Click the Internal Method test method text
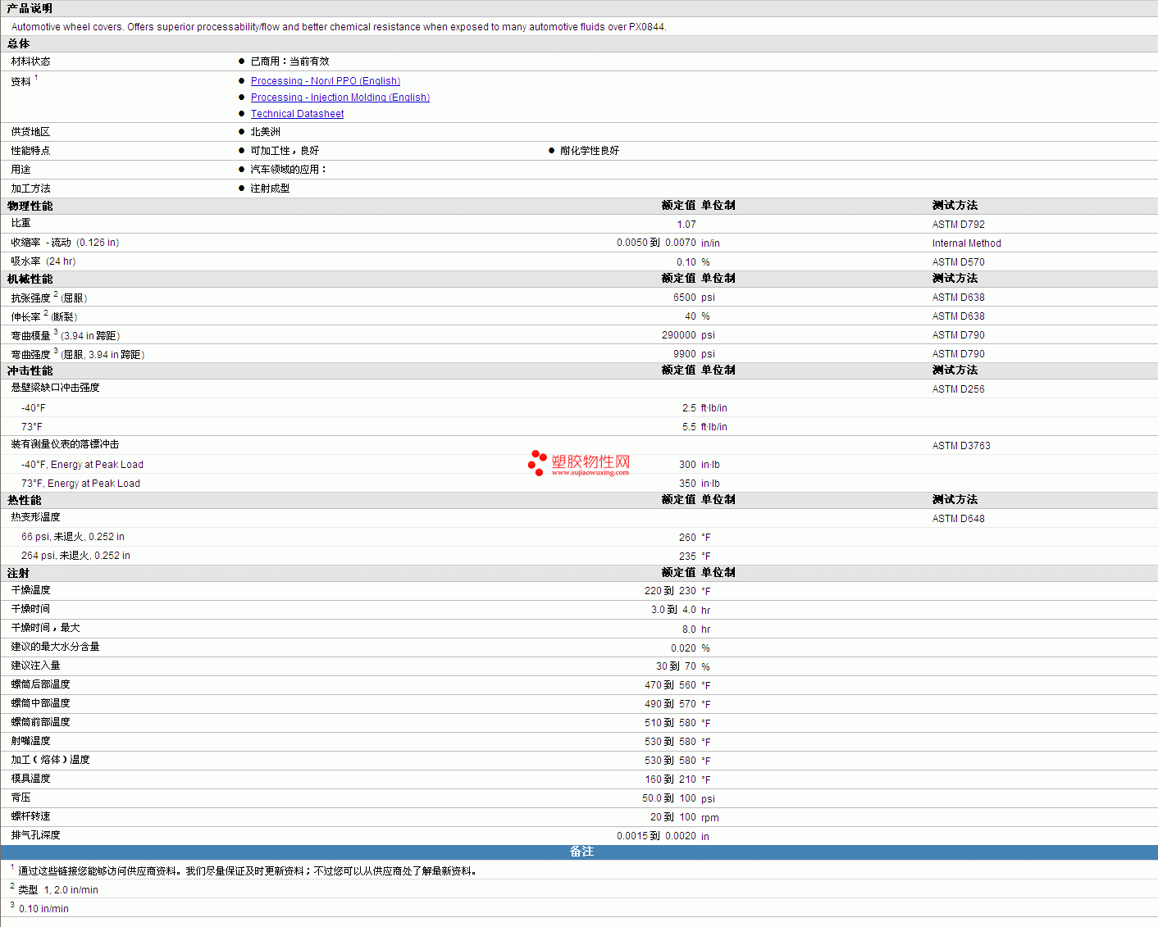This screenshot has height=927, width=1158. coord(966,243)
